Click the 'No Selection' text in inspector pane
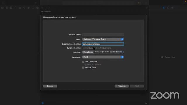This screenshot has width=187, height=105. click(x=168, y=57)
